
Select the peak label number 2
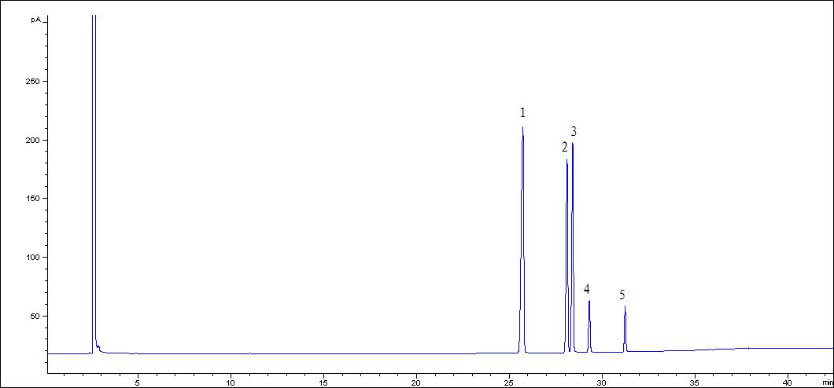(x=564, y=147)
